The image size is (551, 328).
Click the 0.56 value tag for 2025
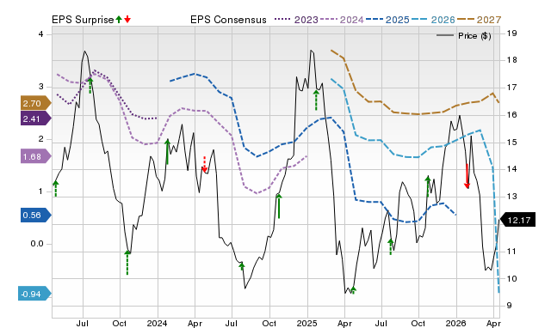click(35, 216)
